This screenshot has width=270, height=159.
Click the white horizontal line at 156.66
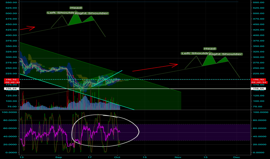pos(135,89)
